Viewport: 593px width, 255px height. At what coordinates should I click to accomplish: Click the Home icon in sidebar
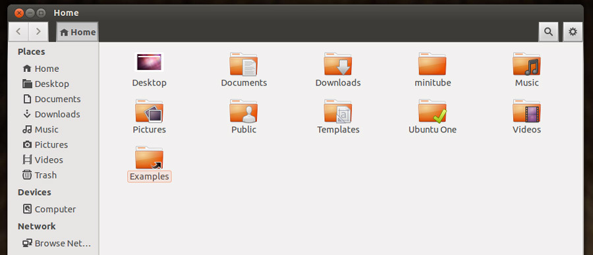pyautogui.click(x=27, y=69)
